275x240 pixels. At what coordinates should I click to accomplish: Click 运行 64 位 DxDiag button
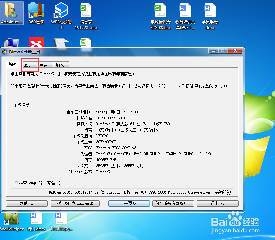point(75,203)
